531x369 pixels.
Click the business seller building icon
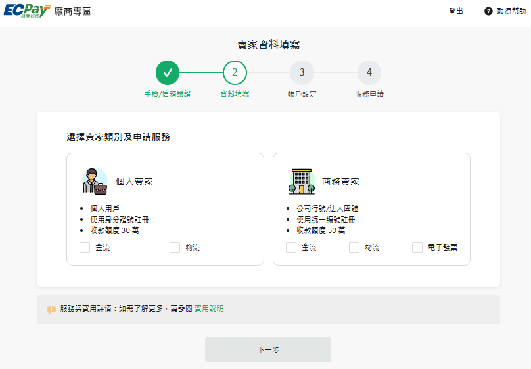pos(301,182)
